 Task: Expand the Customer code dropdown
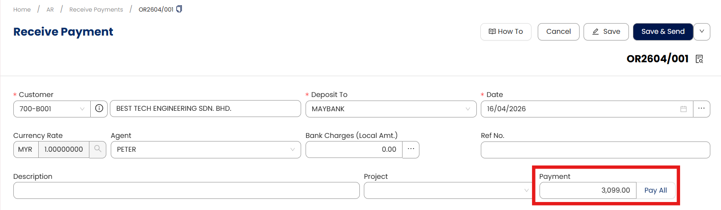click(x=82, y=109)
